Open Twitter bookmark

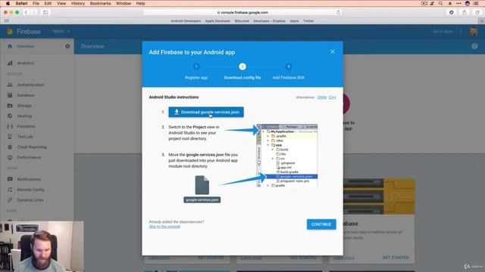[x=308, y=21]
